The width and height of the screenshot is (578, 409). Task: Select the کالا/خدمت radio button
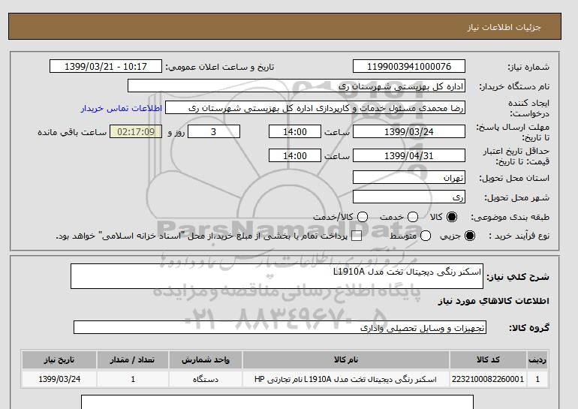pyautogui.click(x=363, y=217)
